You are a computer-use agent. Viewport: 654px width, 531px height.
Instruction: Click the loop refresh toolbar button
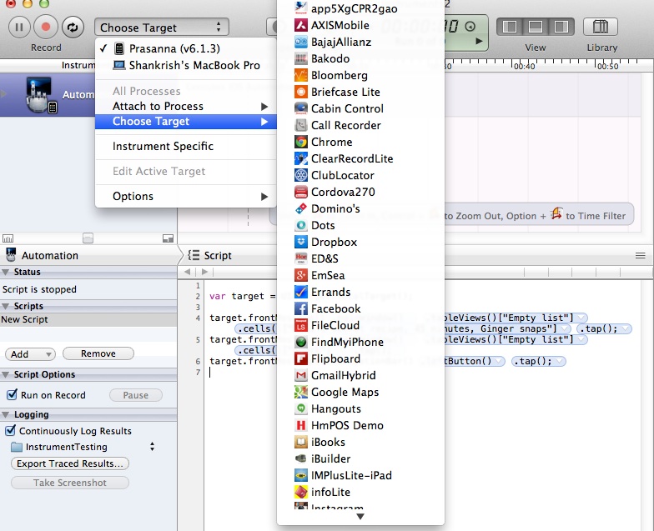click(x=73, y=27)
